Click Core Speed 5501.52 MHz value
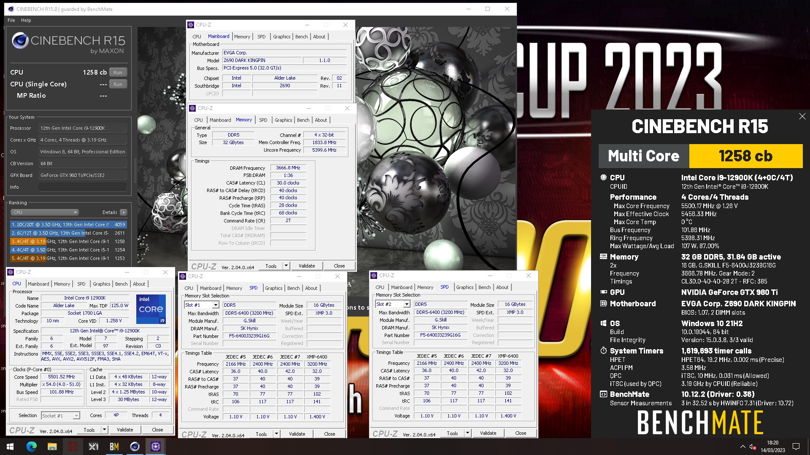This screenshot has height=455, width=810. point(62,377)
